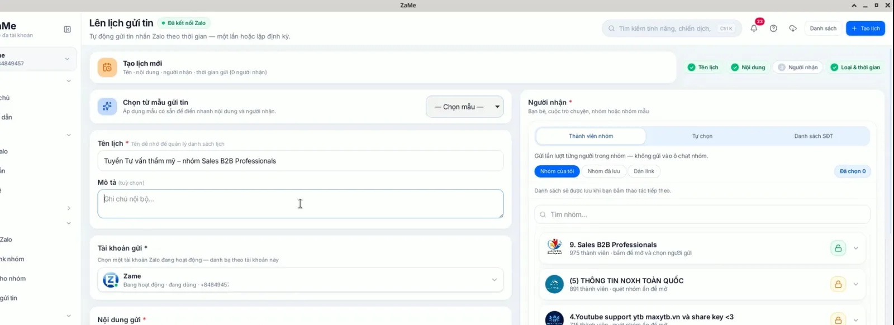Click the Người nhận step indicator
The height and width of the screenshot is (325, 894).
coord(798,68)
